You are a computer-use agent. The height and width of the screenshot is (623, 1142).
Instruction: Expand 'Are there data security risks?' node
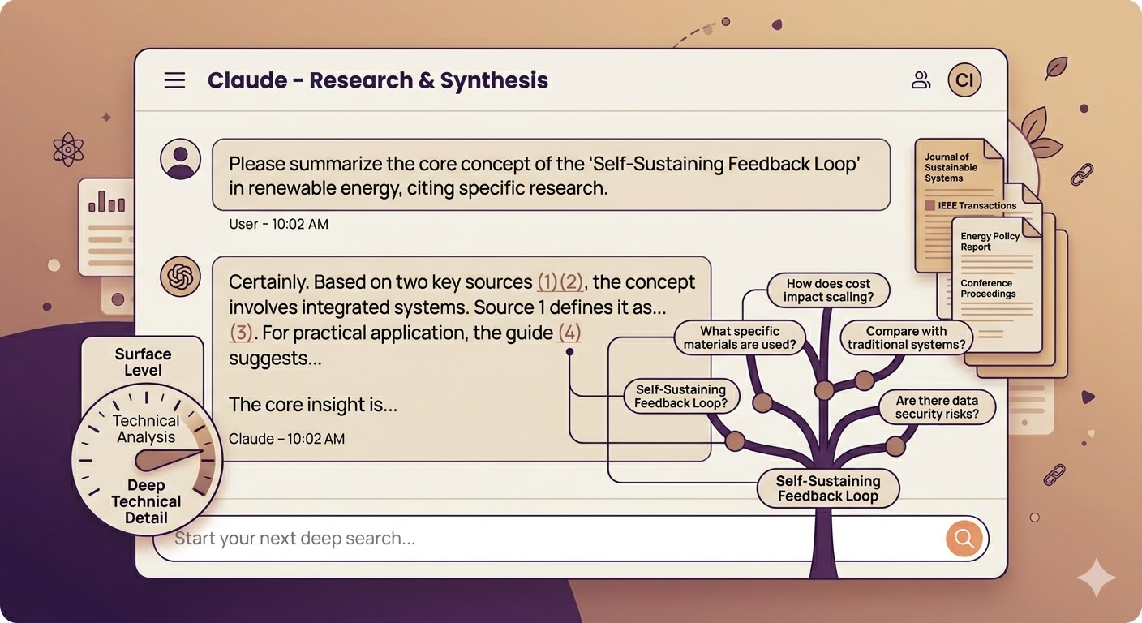[x=936, y=407]
